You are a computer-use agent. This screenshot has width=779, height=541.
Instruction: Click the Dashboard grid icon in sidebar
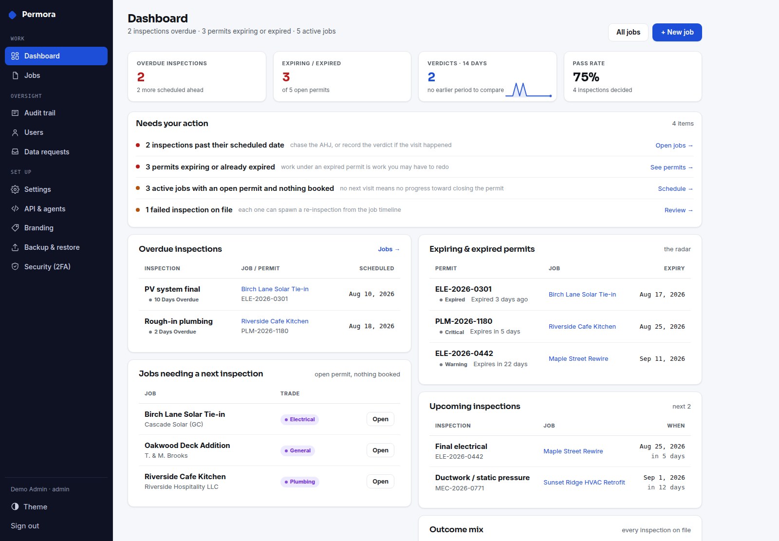coord(15,56)
